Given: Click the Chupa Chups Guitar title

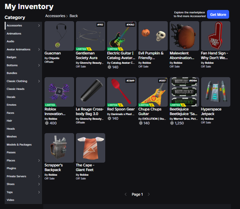Looking at the screenshot, I should tap(150, 111).
